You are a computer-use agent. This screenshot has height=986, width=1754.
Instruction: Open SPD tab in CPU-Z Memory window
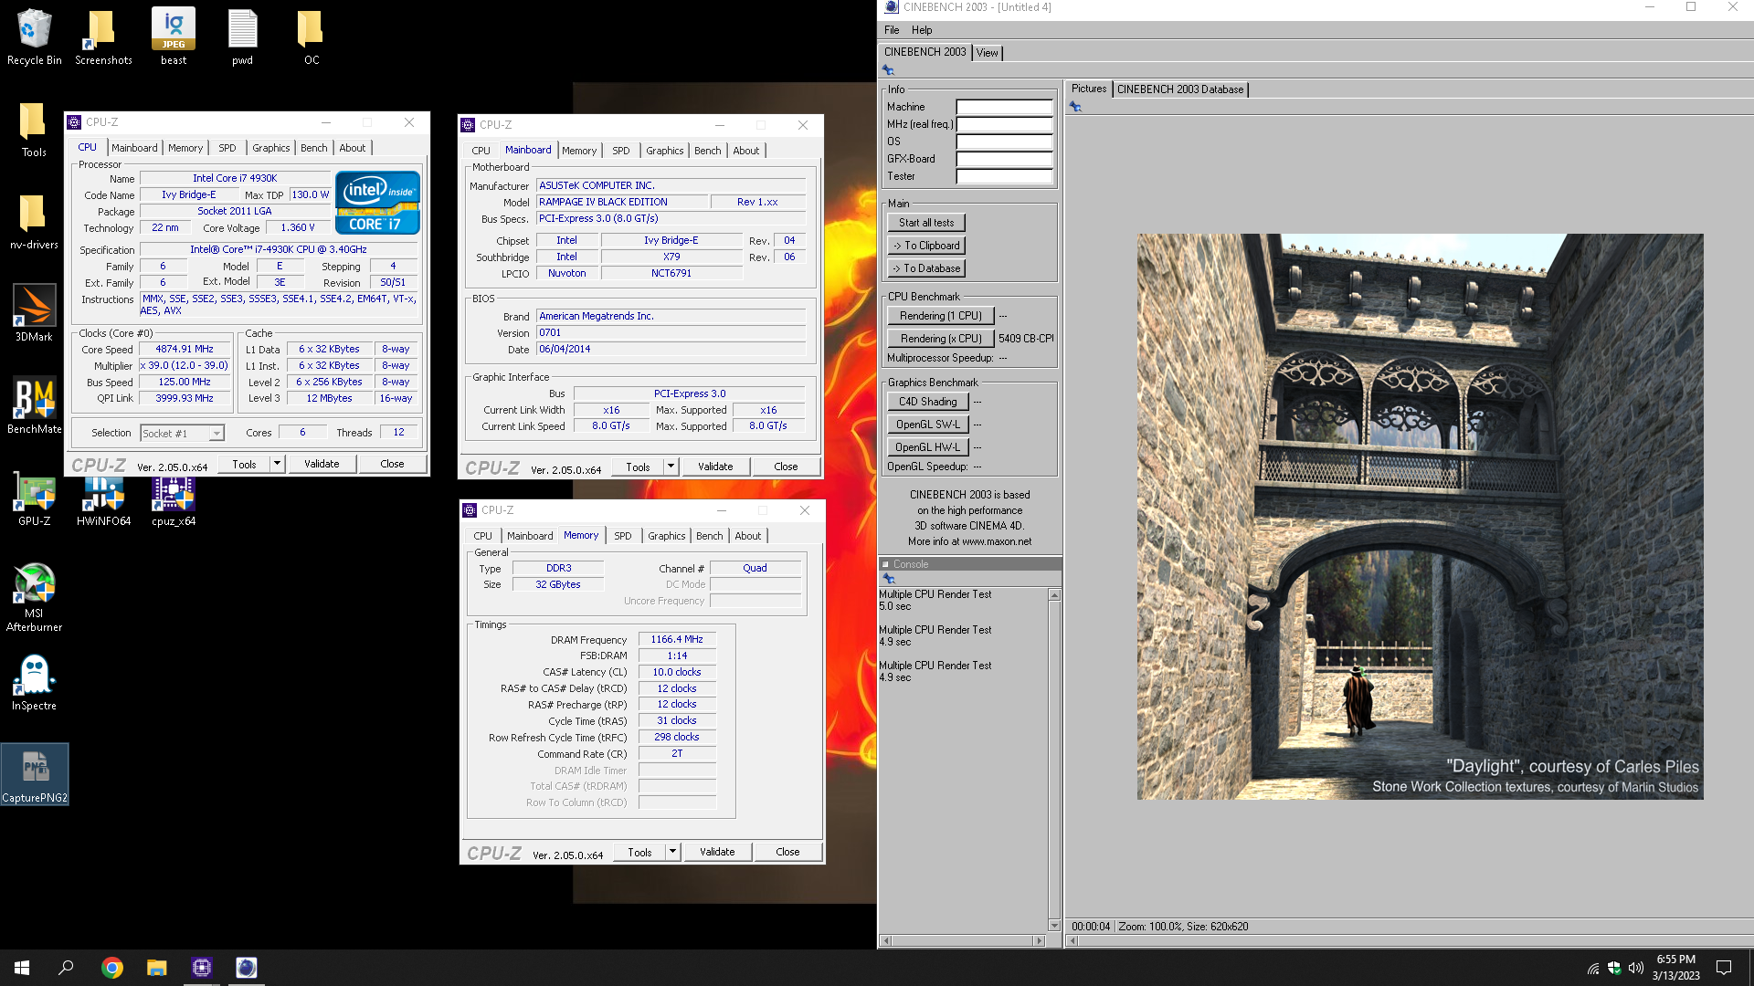pyautogui.click(x=623, y=536)
